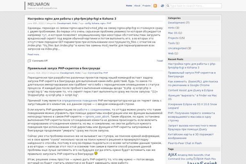246x164 pixels.
Task: Click 'Read more...' link of first post
Action: tap(34, 55)
